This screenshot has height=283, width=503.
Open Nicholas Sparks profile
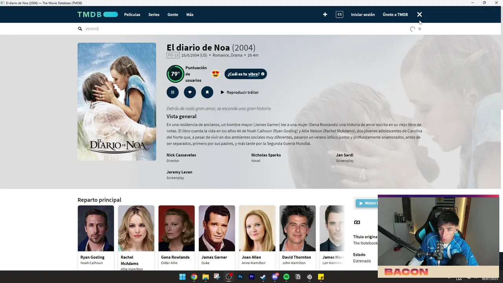(266, 155)
